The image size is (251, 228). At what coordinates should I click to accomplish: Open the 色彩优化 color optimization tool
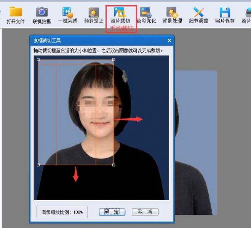(146, 15)
